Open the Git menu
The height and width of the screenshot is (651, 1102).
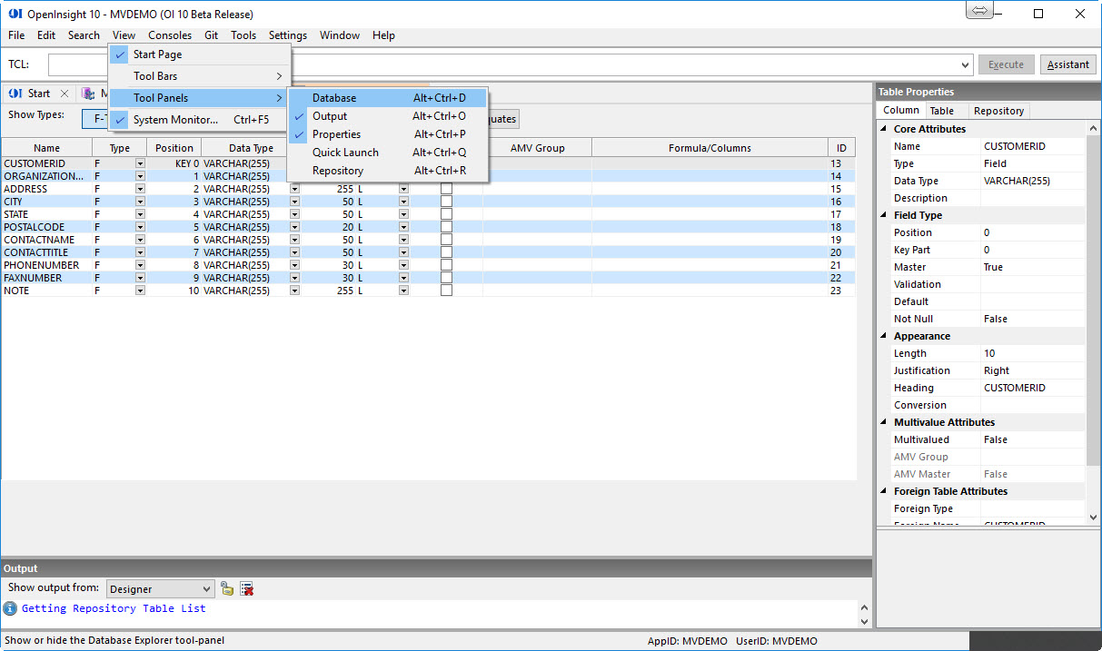(211, 35)
